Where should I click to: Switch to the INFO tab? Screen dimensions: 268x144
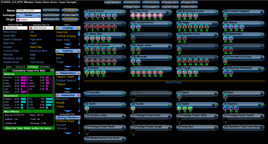pyautogui.click(x=9, y=67)
